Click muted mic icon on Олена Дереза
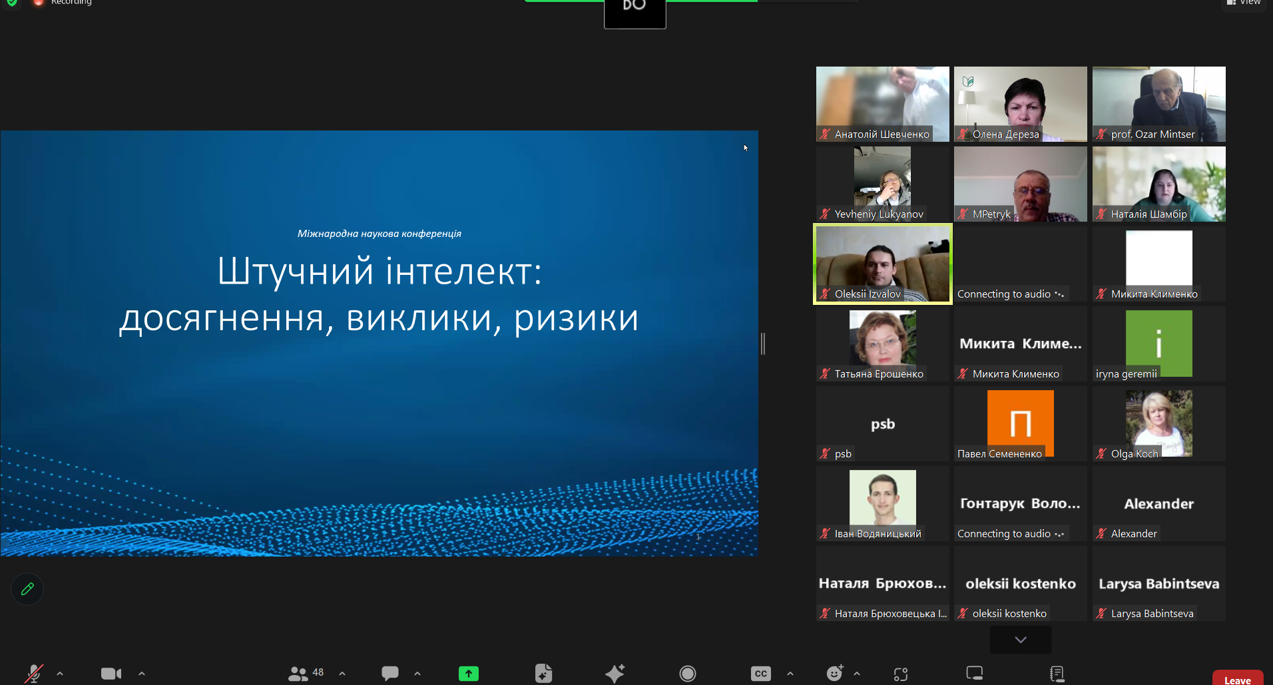This screenshot has width=1273, height=685. point(963,134)
